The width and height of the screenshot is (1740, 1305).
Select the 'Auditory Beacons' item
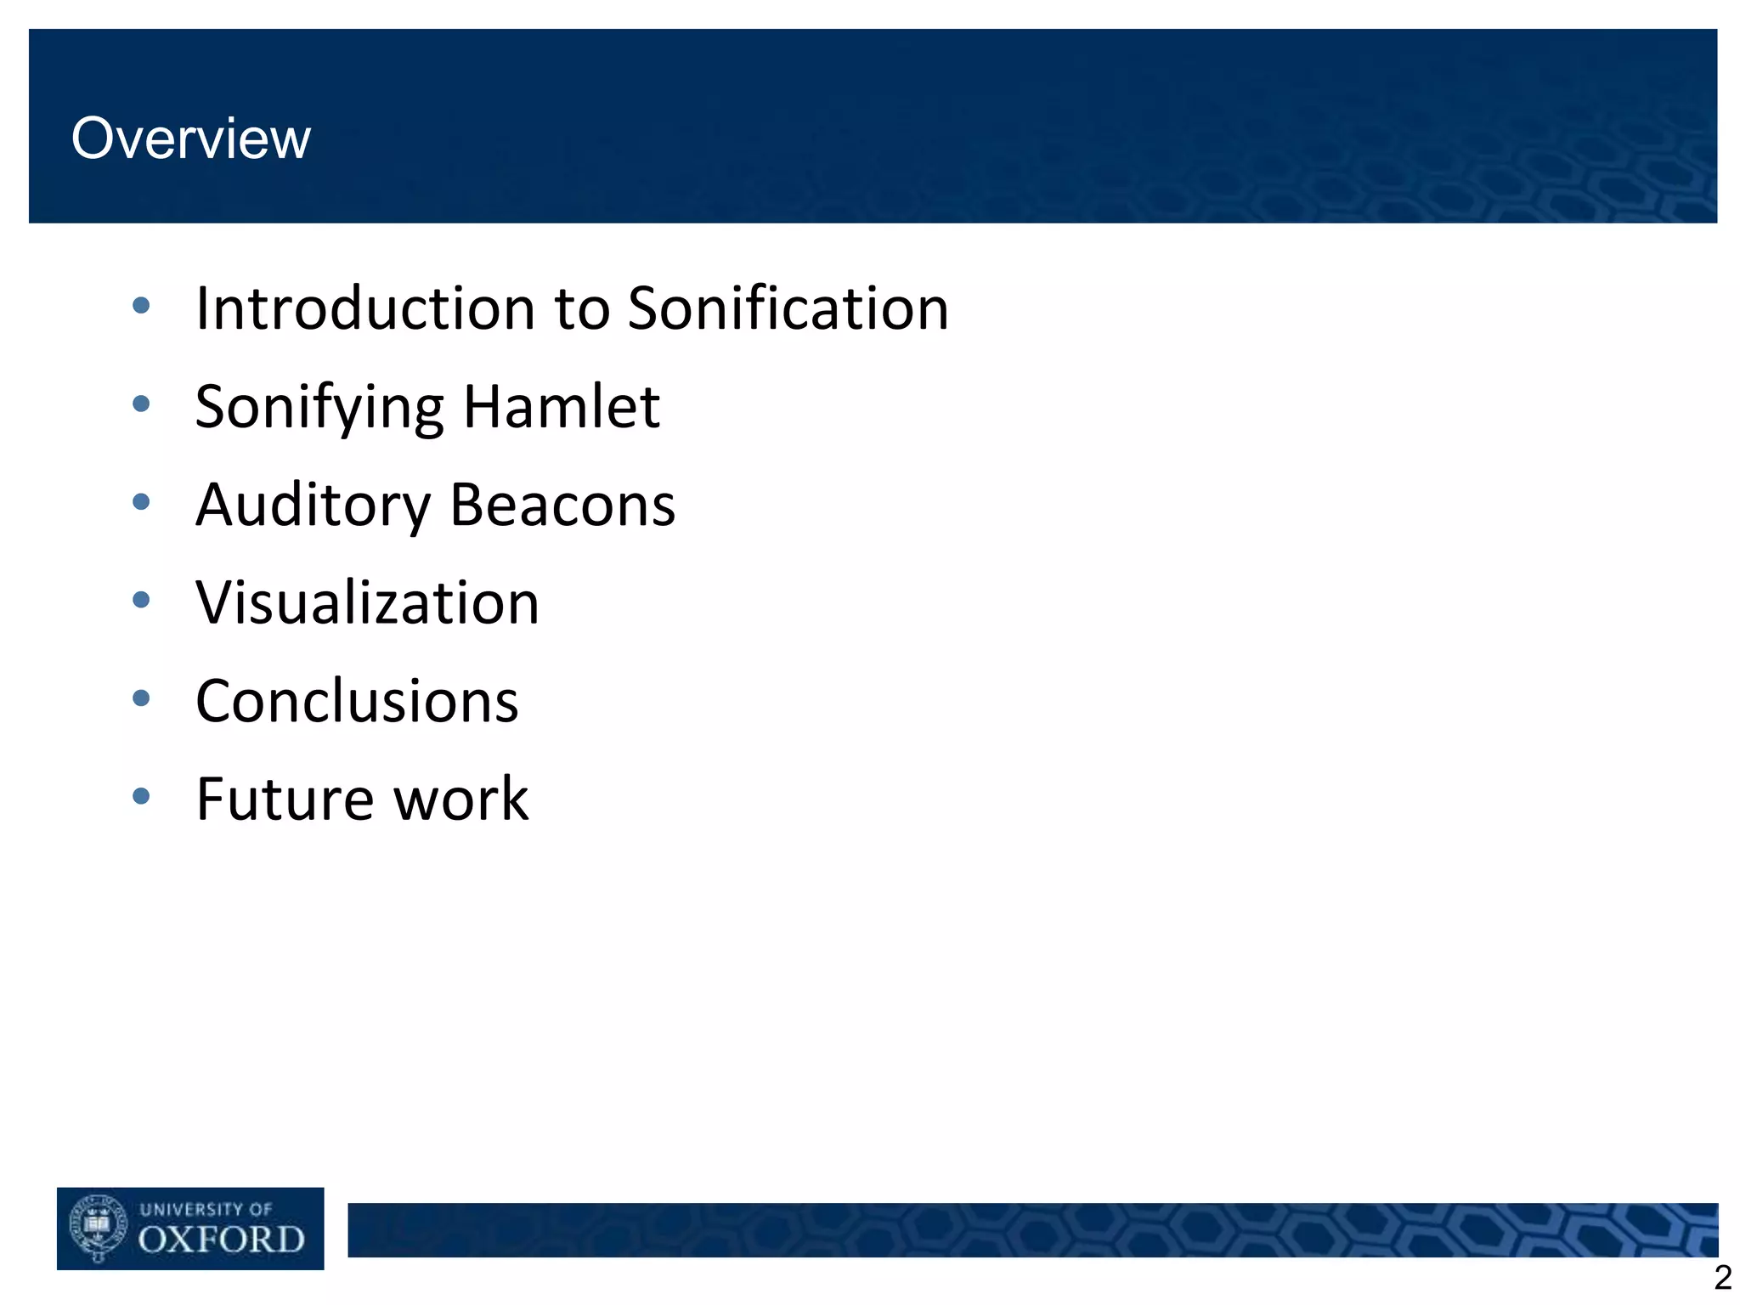(x=435, y=505)
